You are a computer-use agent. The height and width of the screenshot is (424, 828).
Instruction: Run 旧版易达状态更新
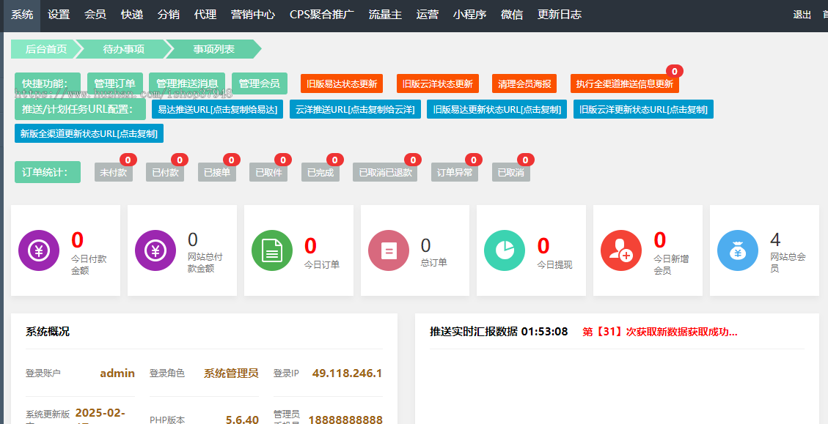(342, 83)
